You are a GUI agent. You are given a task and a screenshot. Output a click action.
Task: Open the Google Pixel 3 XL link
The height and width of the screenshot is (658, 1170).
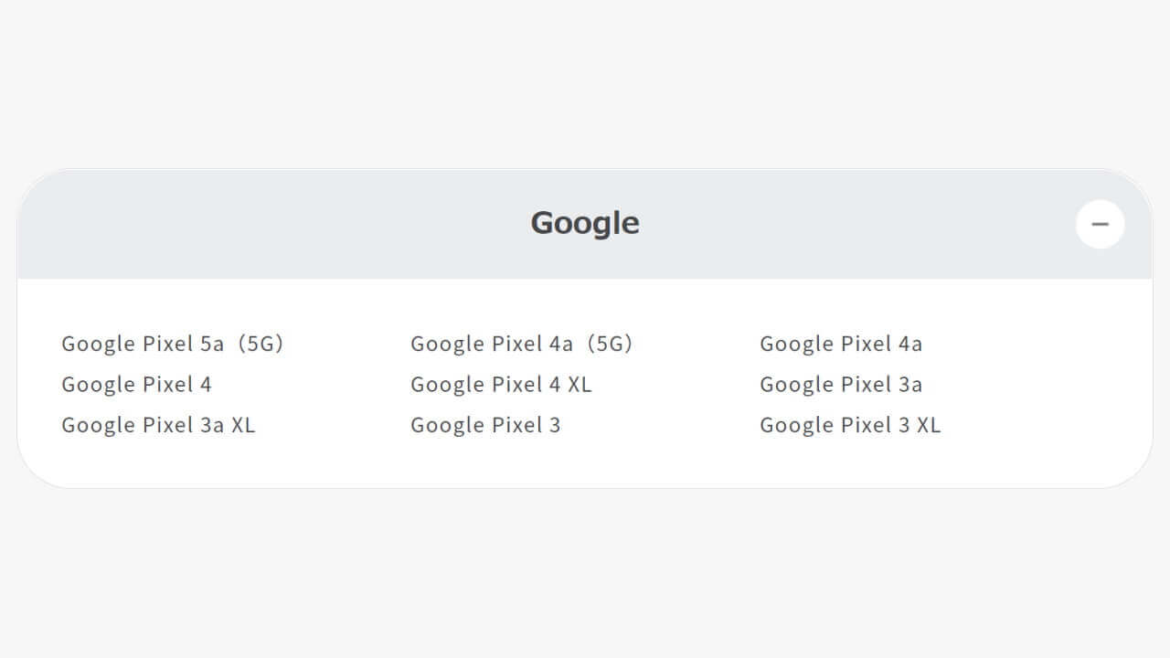pos(849,425)
